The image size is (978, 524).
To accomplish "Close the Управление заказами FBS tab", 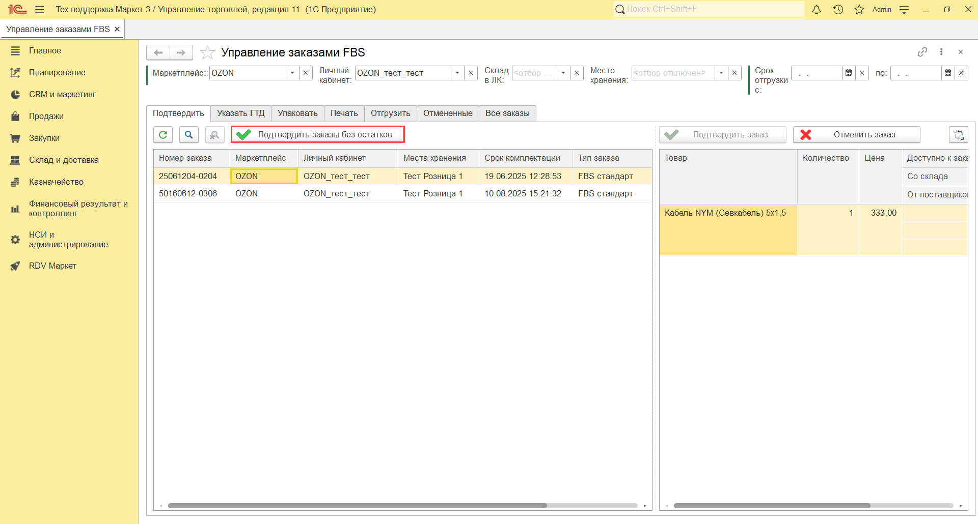I will click(117, 29).
